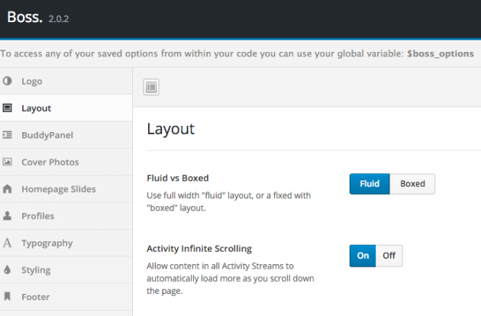This screenshot has width=481, height=316.
Task: Click the Activity Streams description text
Action: pos(231,279)
